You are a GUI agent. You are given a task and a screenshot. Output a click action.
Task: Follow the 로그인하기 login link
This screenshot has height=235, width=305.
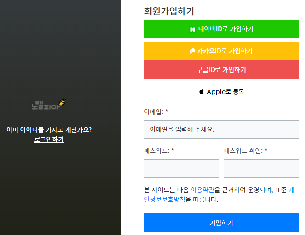(49, 140)
